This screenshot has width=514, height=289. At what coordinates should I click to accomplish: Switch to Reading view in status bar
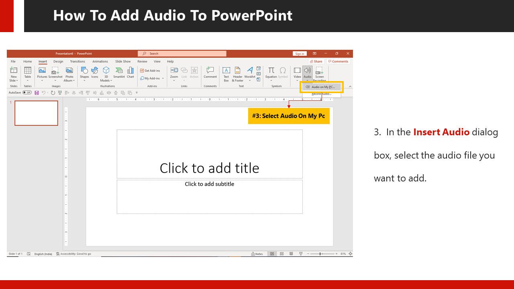(291, 254)
